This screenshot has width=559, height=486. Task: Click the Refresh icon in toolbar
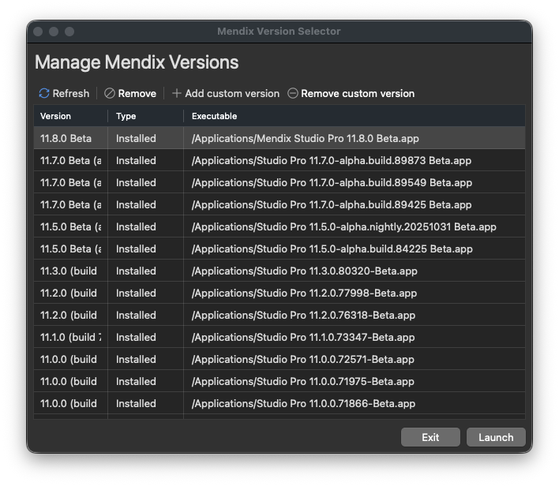44,93
